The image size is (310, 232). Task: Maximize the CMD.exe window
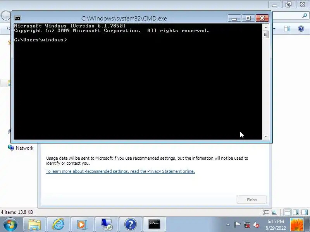click(x=248, y=18)
